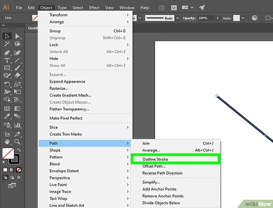
Task: Enable Draw Normal mode
Action: tap(5, 178)
